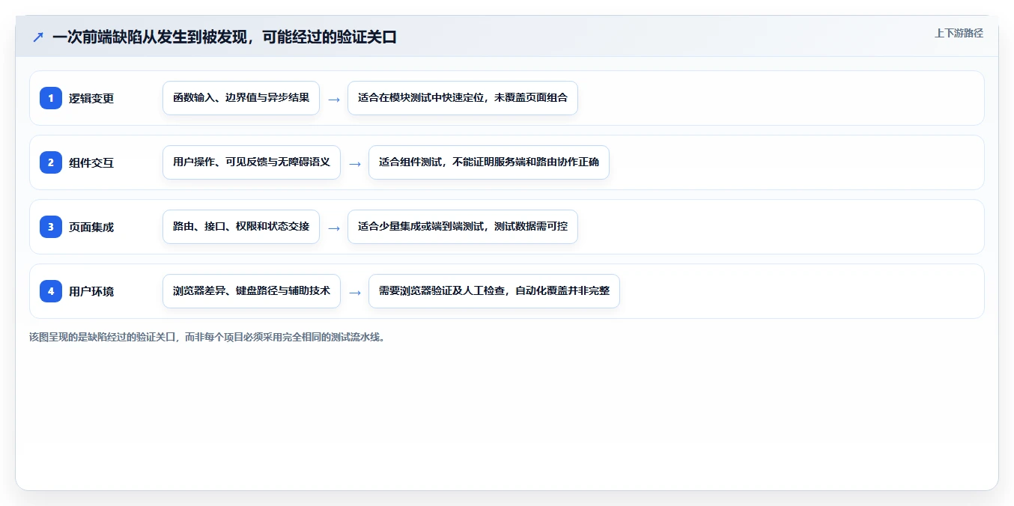Select the 逻辑变更 step label
The height and width of the screenshot is (506, 1014).
coord(91,98)
